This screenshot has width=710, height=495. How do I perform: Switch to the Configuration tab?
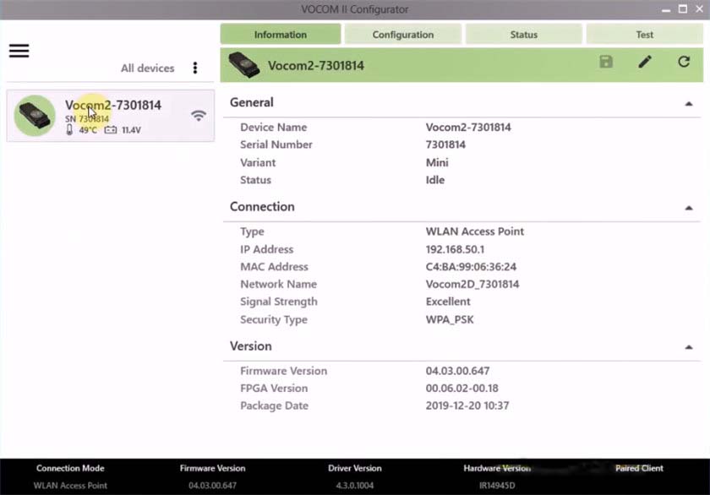403,35
